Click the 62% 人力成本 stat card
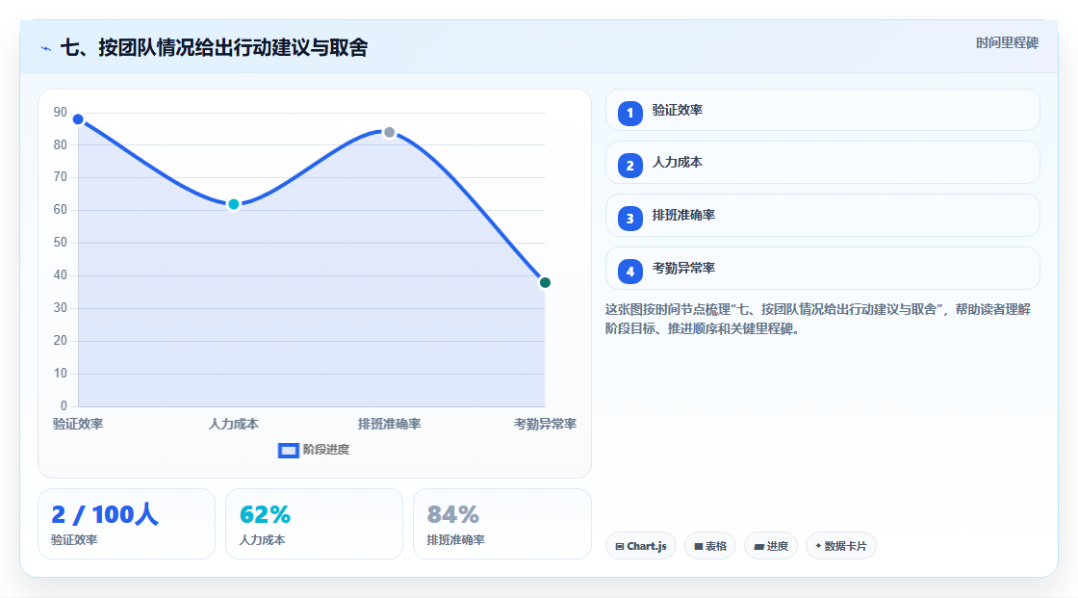Viewport: 1078px width, 598px height. [314, 525]
